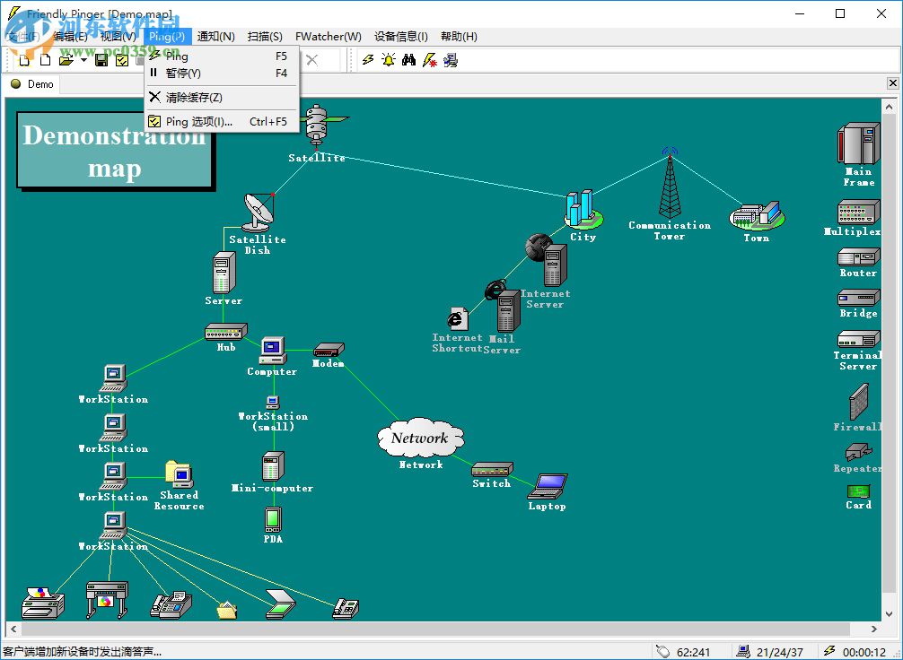Select the Shared Resource icon
This screenshot has width=903, height=660.
point(180,474)
